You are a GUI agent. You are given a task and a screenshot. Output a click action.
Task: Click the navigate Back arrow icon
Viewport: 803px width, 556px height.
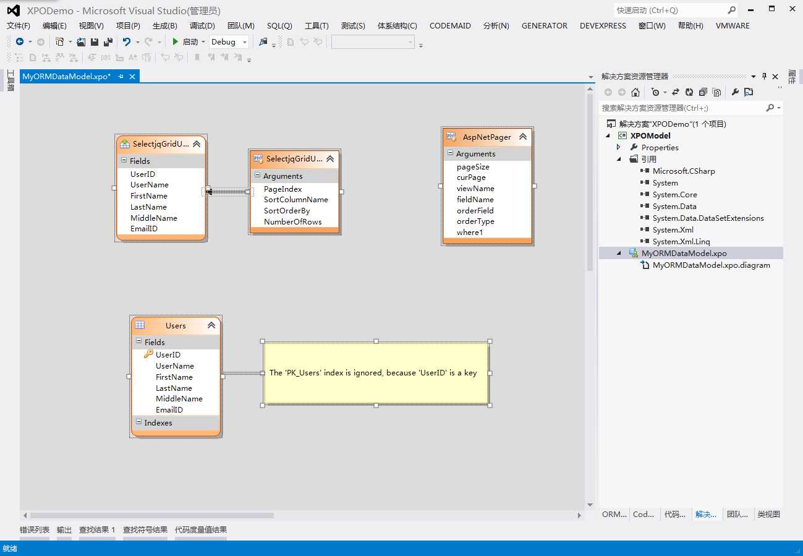tap(20, 42)
